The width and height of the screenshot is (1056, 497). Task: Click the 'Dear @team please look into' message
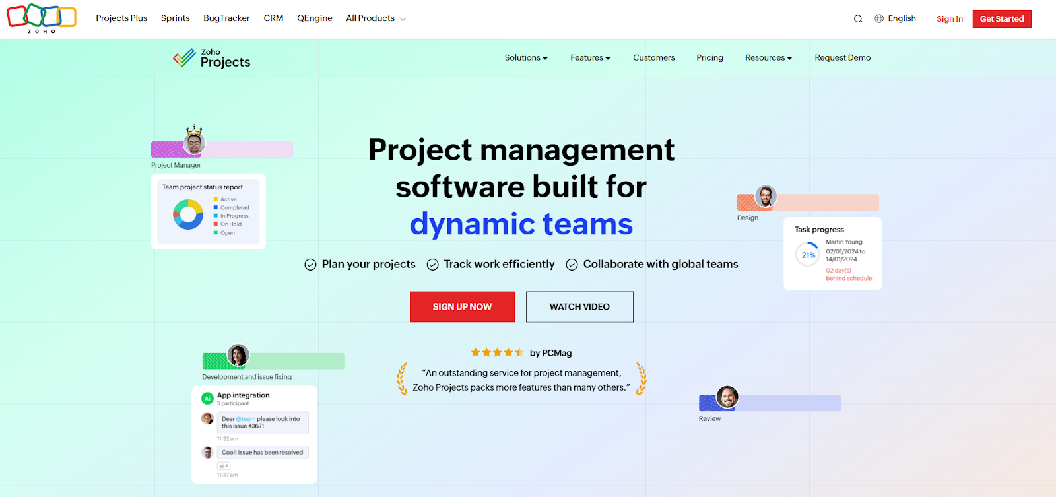pos(263,422)
